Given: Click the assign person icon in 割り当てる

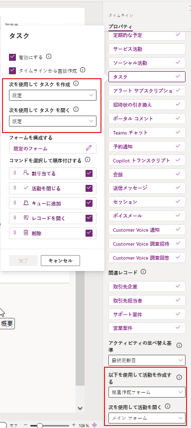Looking at the screenshot, I should pos(26,173).
